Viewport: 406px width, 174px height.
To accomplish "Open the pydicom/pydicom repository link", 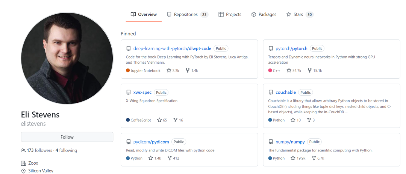I will tap(151, 142).
